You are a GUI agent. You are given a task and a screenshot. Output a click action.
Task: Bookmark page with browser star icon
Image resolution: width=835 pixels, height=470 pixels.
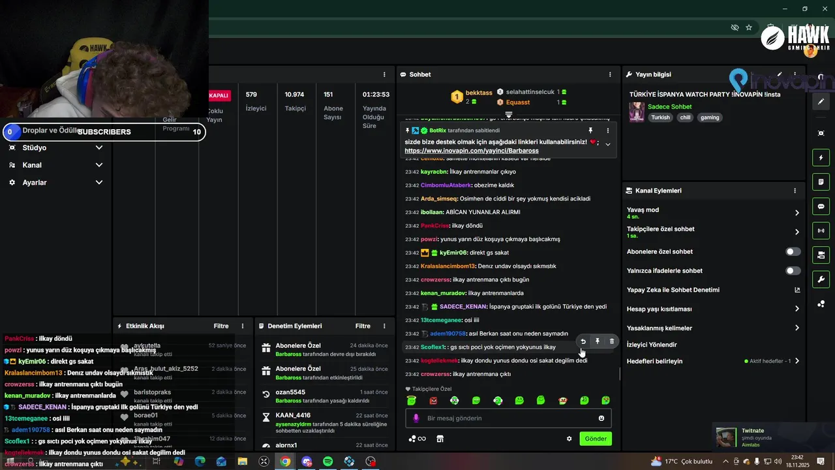pos(749,27)
